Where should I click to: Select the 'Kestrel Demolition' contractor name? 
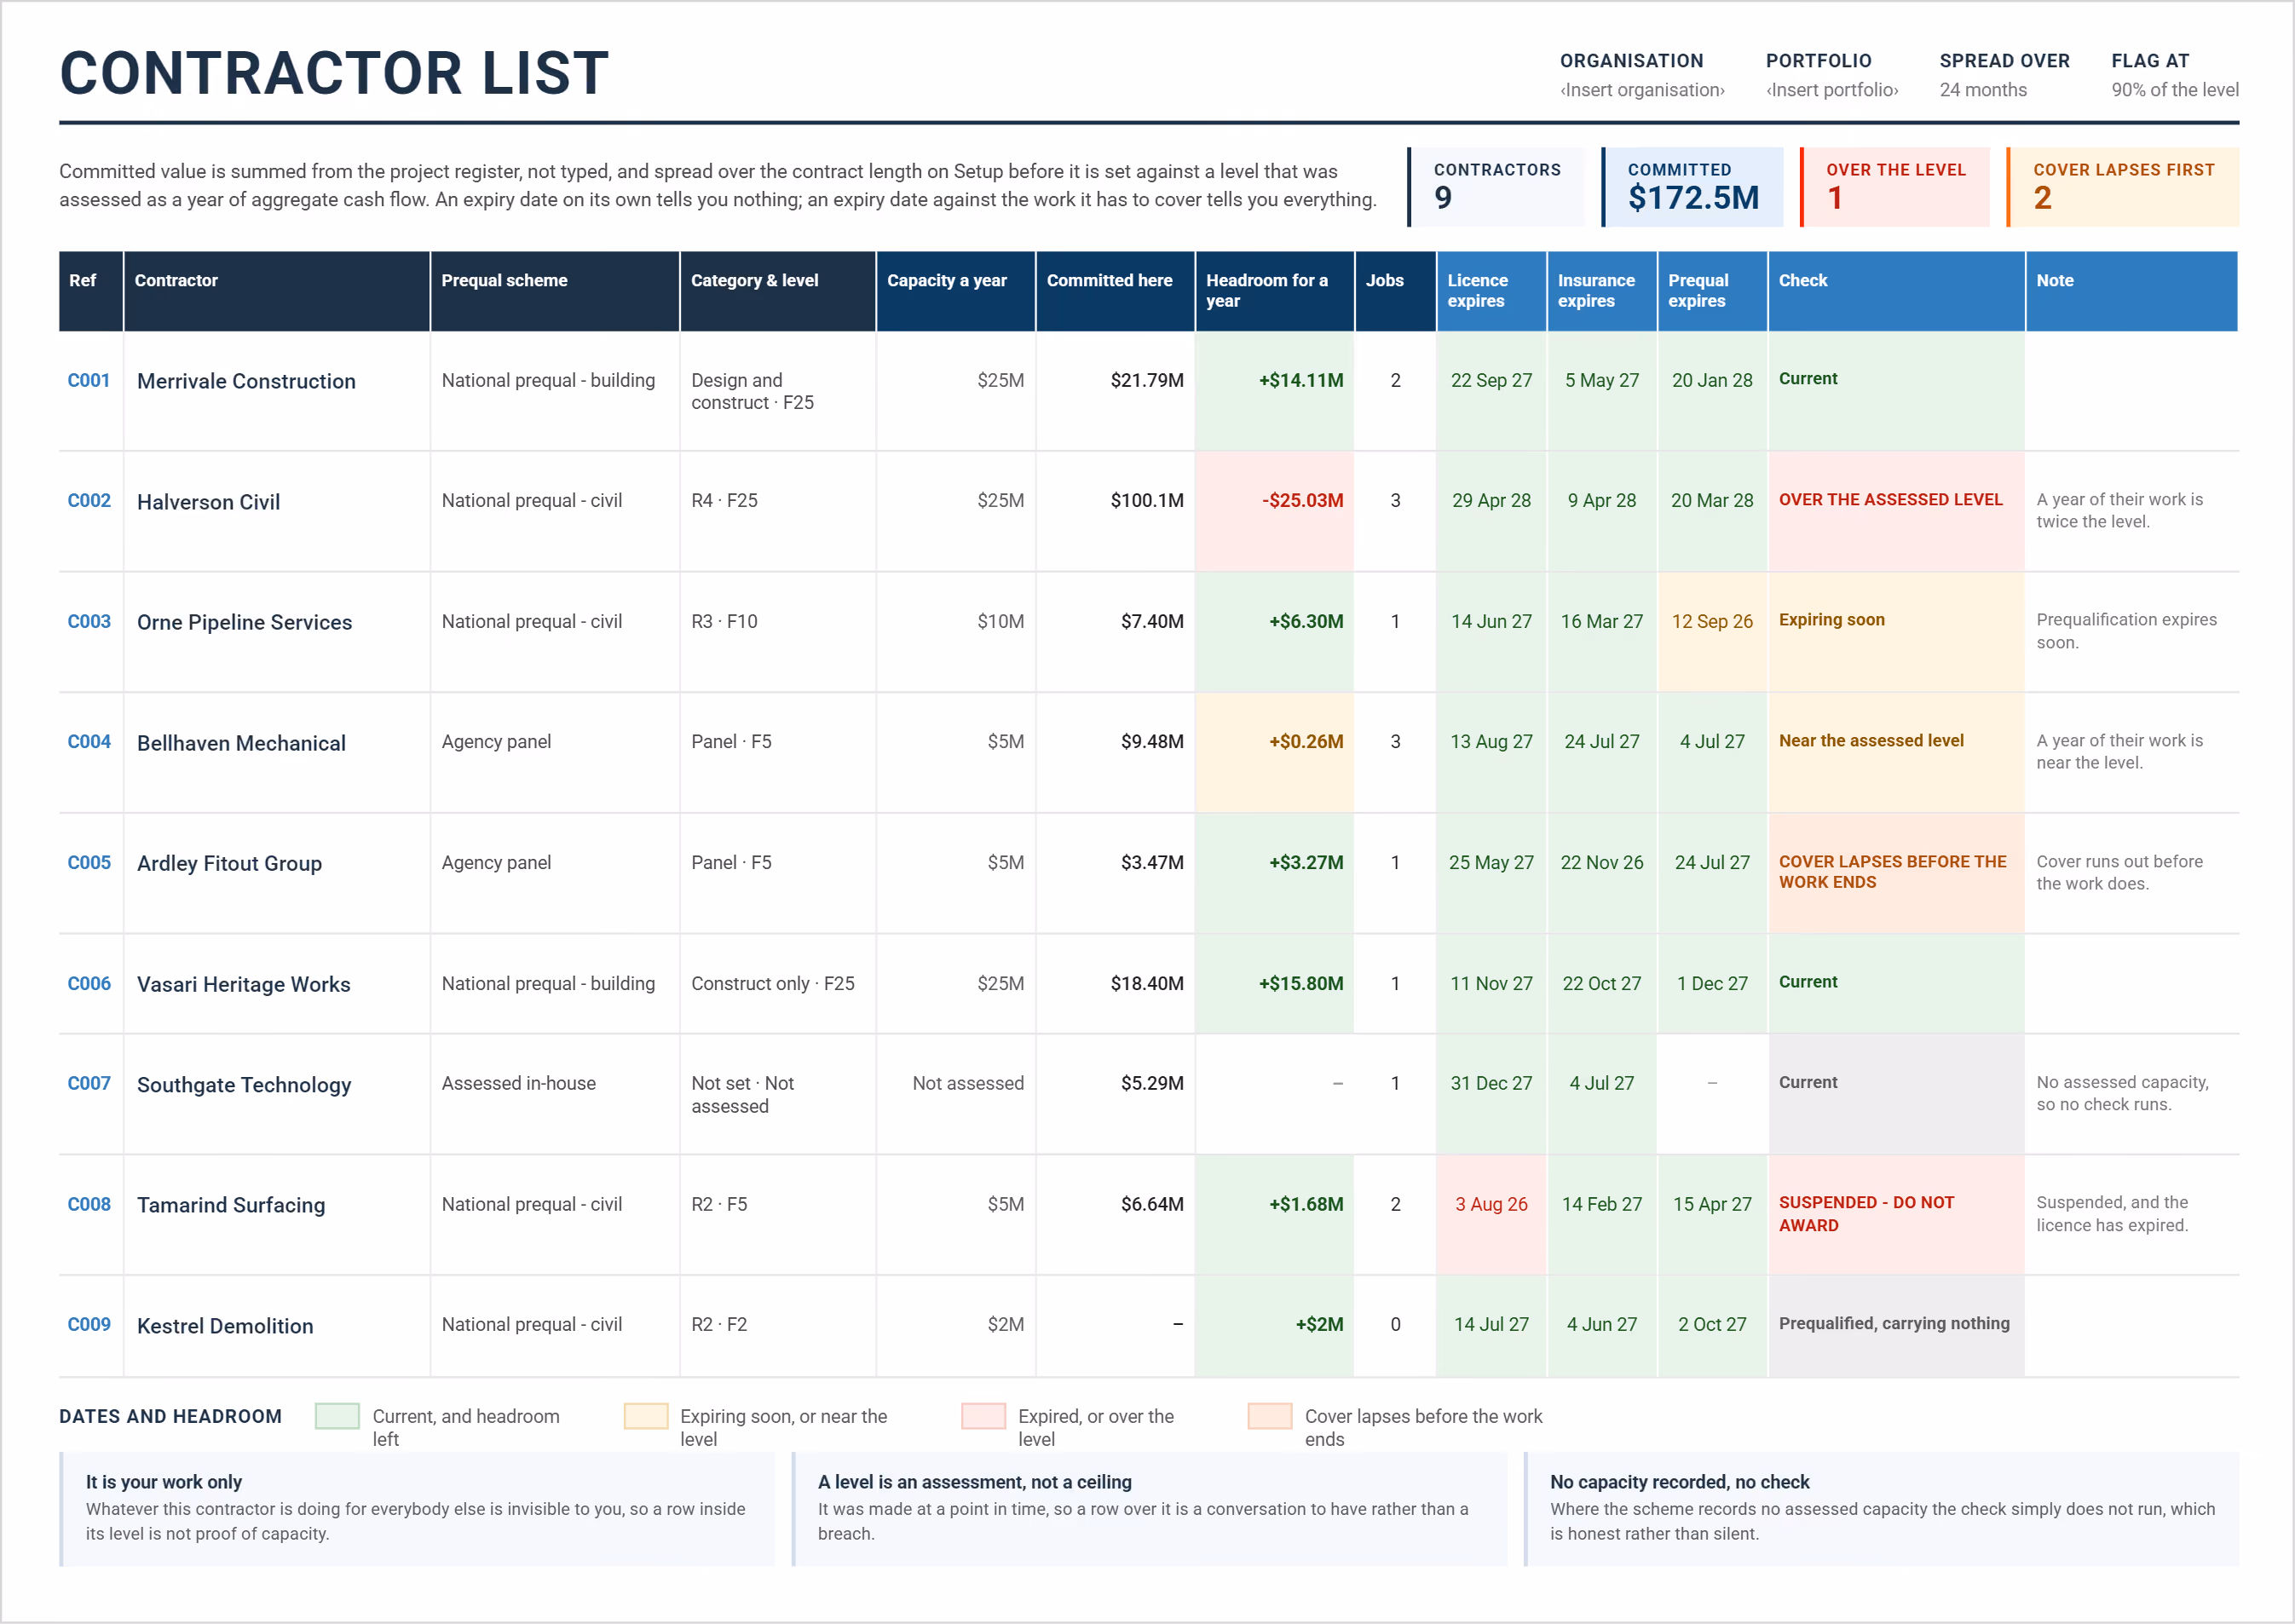[x=225, y=1326]
